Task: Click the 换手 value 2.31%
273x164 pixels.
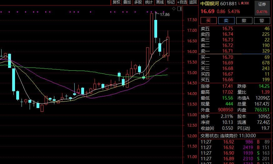Action: (227, 116)
